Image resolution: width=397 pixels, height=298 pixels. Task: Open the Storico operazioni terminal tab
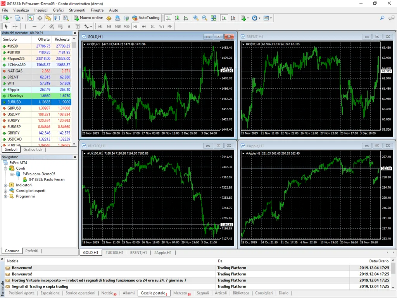click(80, 293)
